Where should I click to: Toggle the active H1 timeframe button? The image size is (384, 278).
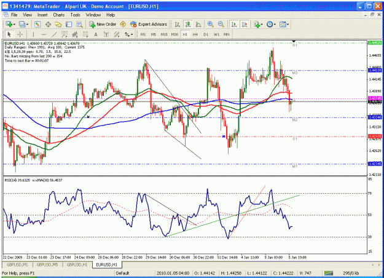[x=185, y=34]
